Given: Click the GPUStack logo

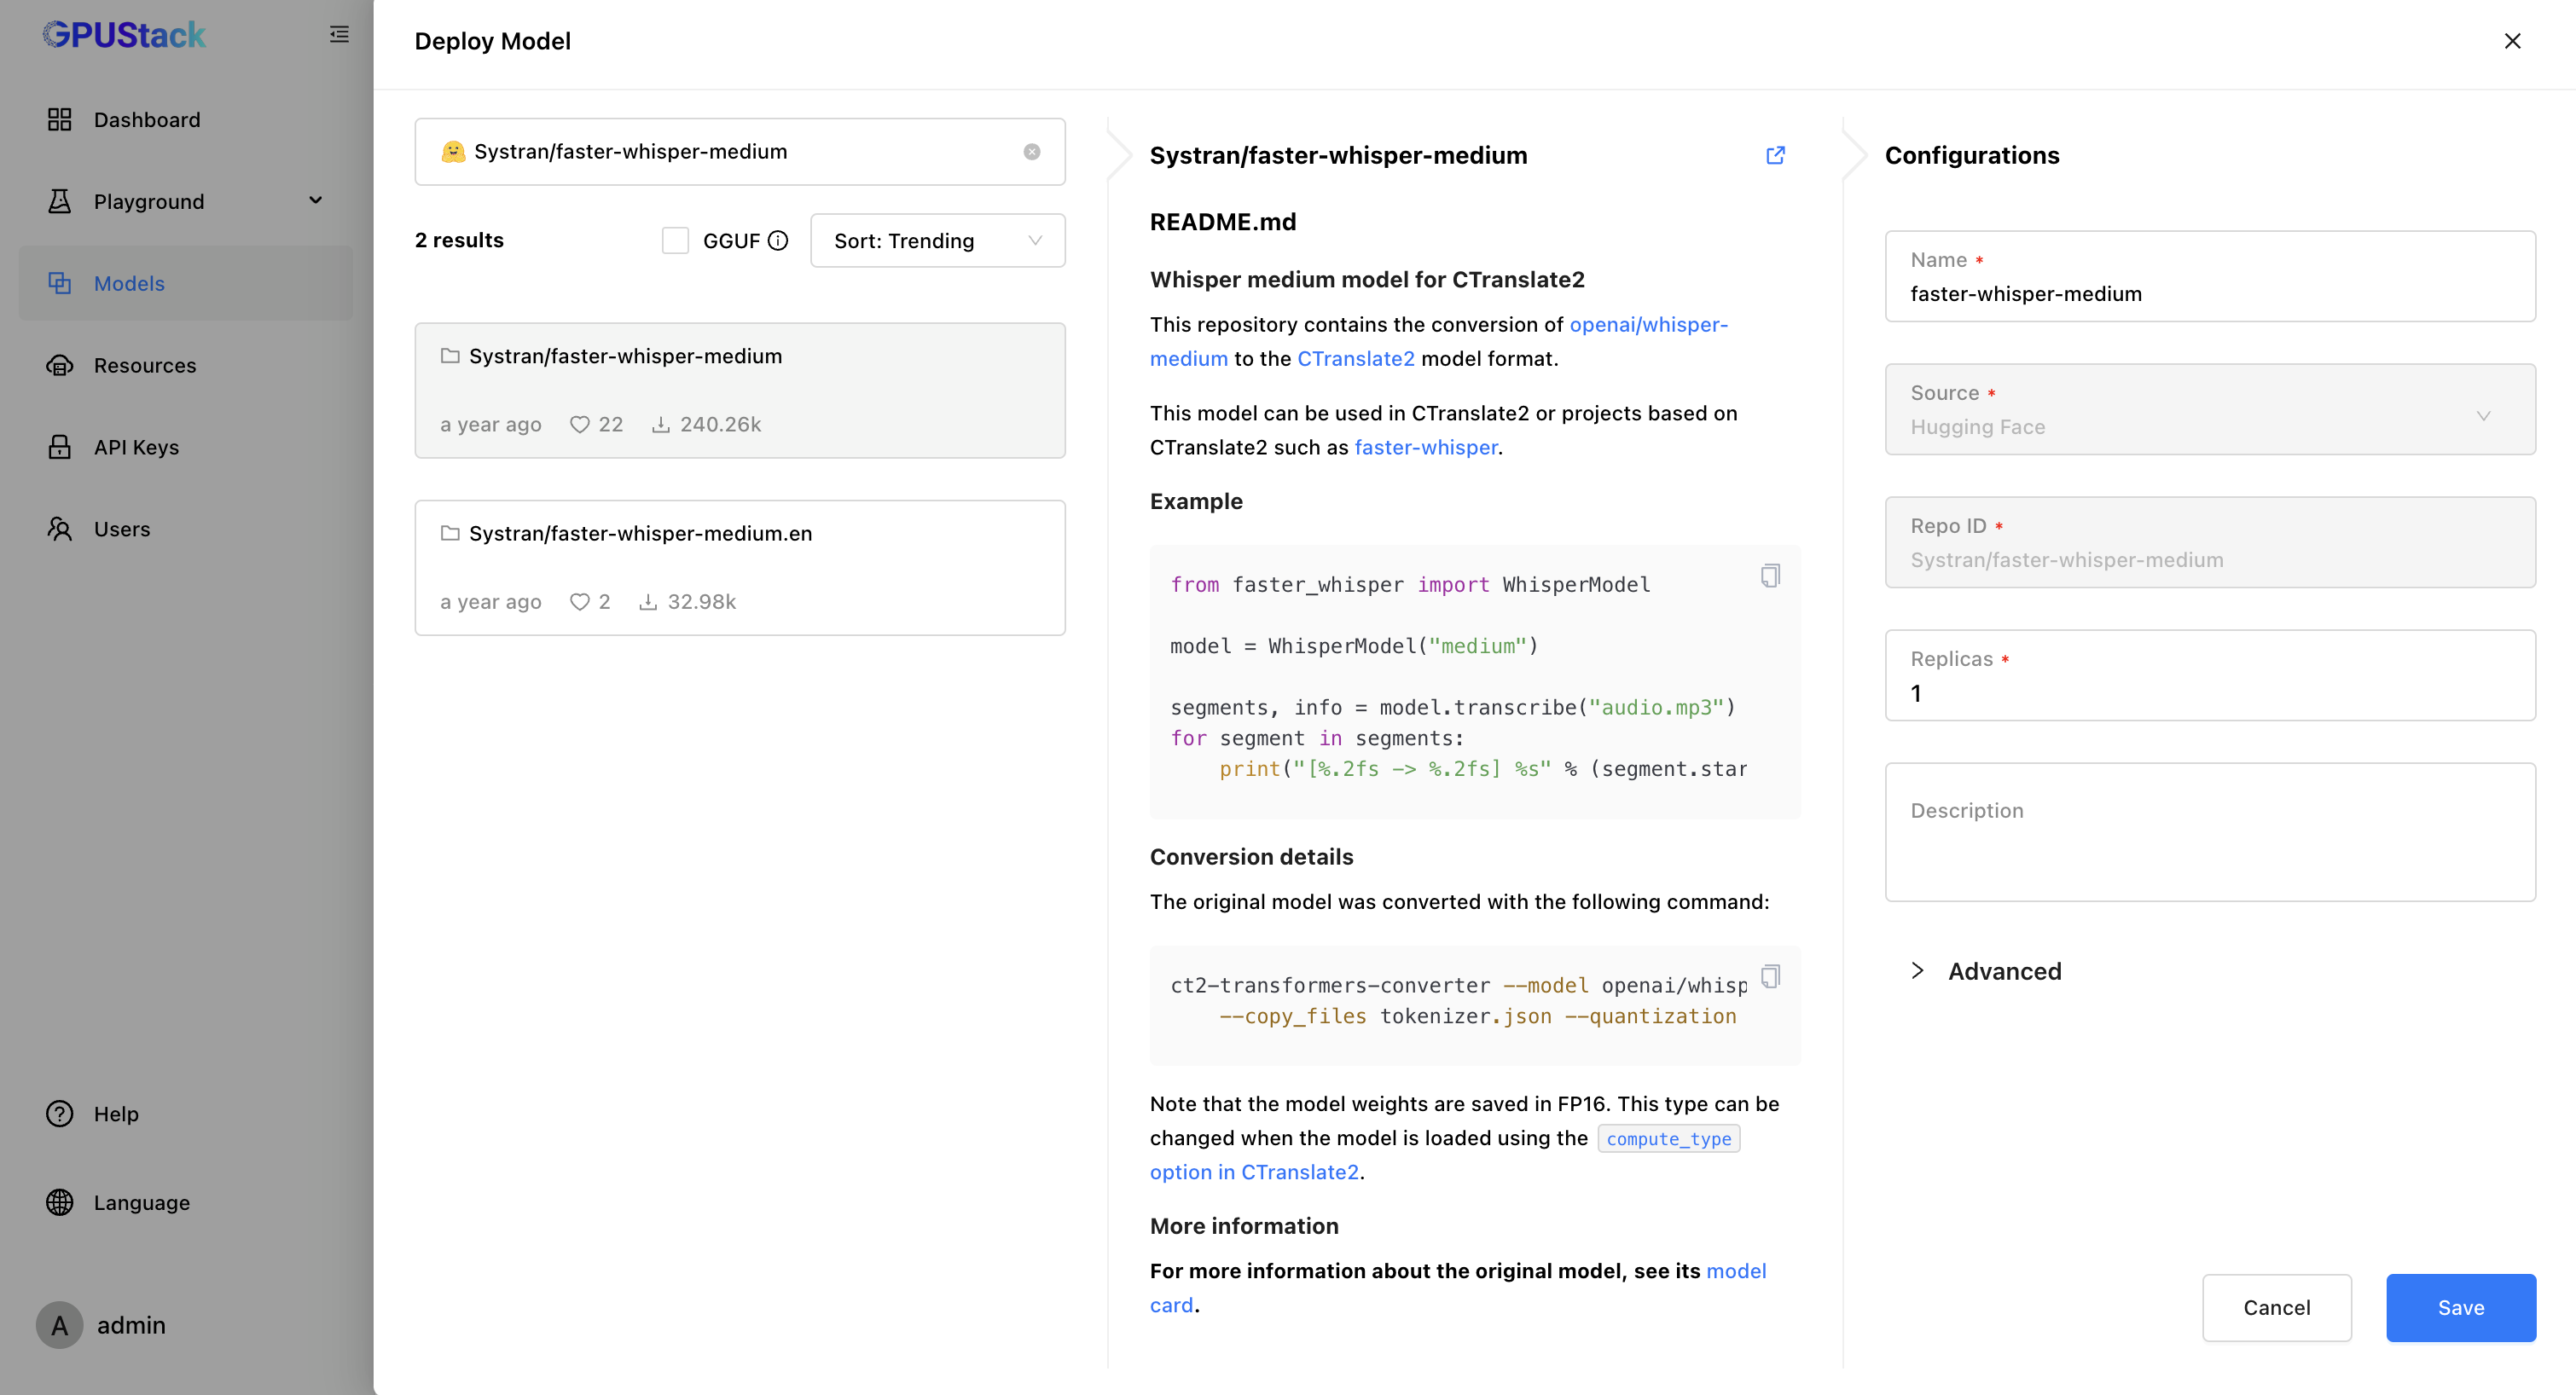Looking at the screenshot, I should tap(124, 35).
